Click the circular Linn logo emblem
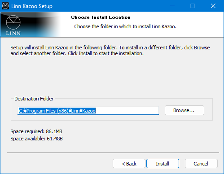224x174 pixels. click(13, 22)
